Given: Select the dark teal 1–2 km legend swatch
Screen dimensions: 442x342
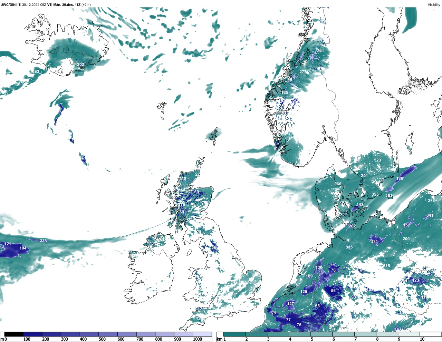Looking at the screenshot, I should [234, 334].
